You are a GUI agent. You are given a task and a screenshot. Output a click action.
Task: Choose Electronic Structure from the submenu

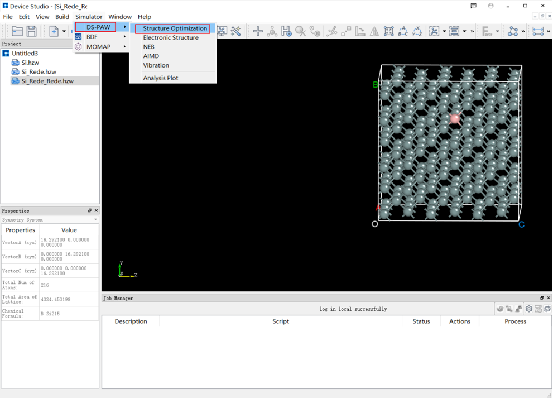171,38
